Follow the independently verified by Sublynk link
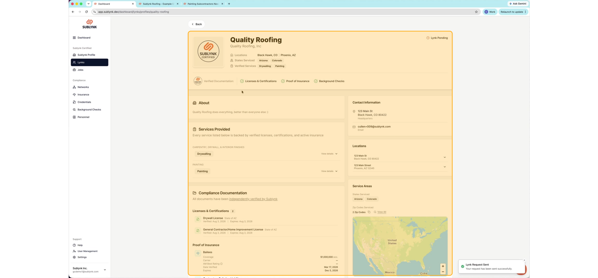The width and height of the screenshot is (598, 278). point(253,199)
